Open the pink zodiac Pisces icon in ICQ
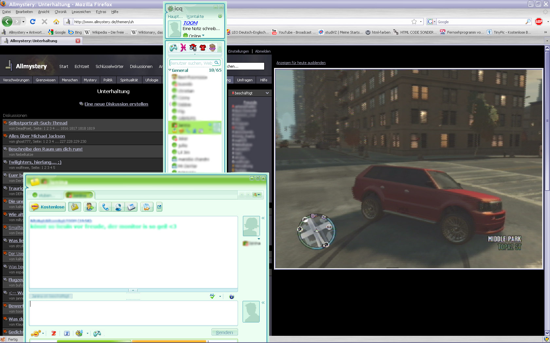Image resolution: width=550 pixels, height=343 pixels. click(x=183, y=48)
